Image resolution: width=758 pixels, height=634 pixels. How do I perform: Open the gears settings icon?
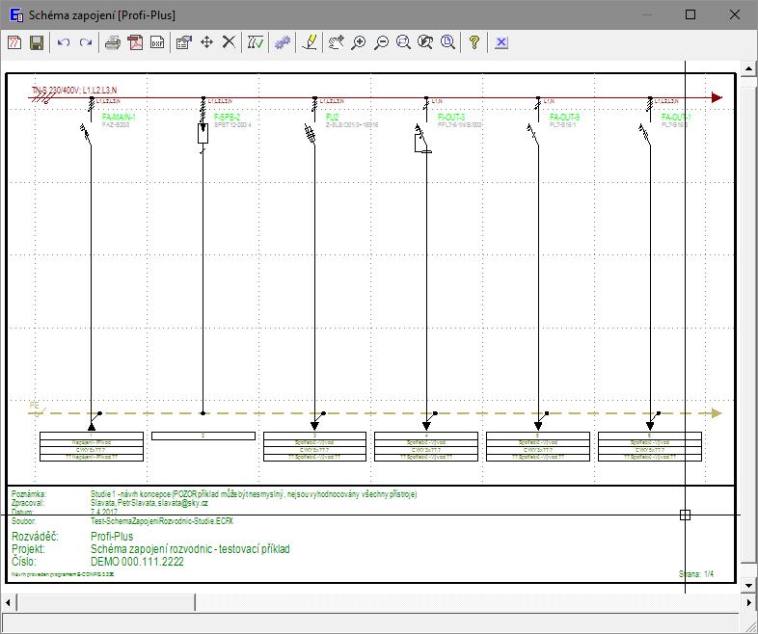coord(283,42)
